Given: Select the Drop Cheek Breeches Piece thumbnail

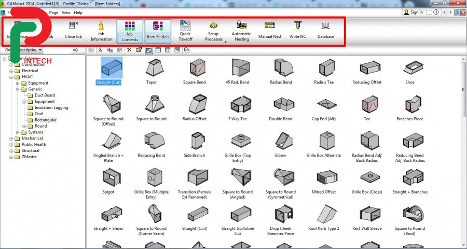Looking at the screenshot, I should point(283,214).
